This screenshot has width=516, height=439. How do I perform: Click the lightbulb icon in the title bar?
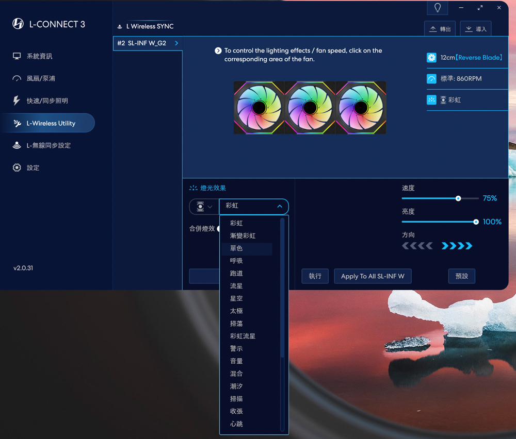pos(438,8)
